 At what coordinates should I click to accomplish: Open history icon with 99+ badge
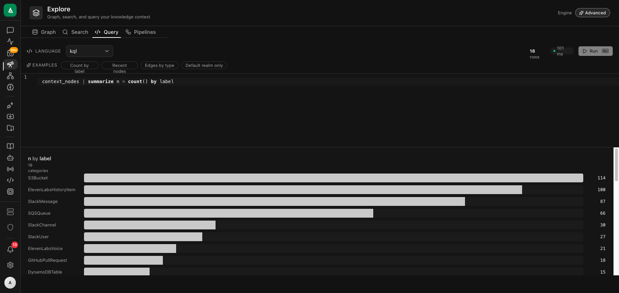10,53
